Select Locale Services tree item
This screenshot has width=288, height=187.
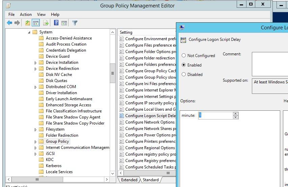click(59, 172)
